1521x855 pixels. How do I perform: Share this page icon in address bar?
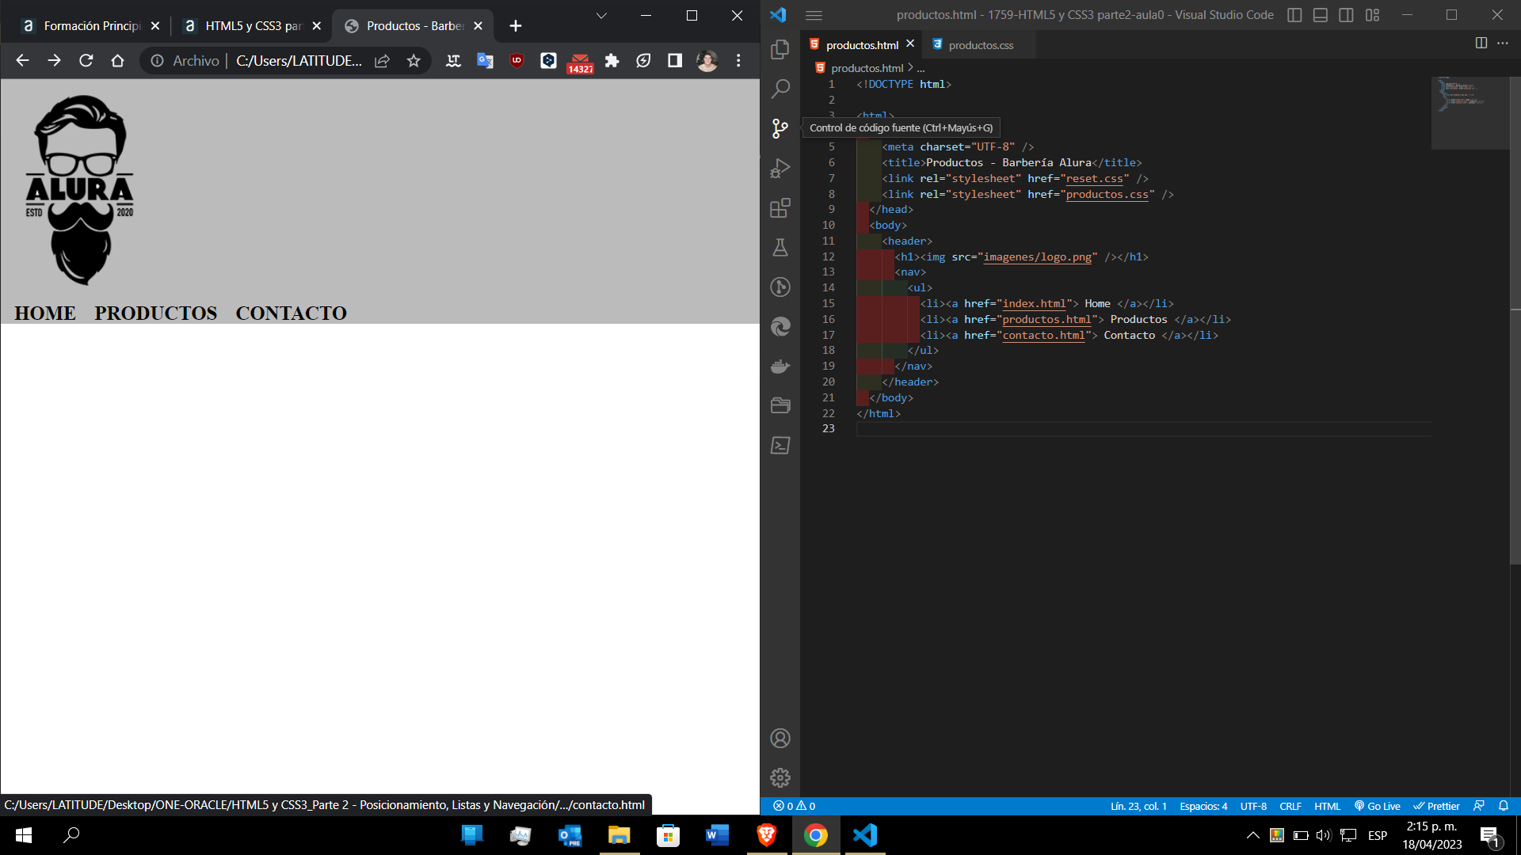[382, 60]
